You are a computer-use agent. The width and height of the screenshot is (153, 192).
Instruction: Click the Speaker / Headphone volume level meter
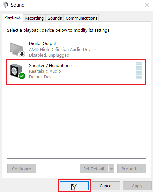point(139,70)
